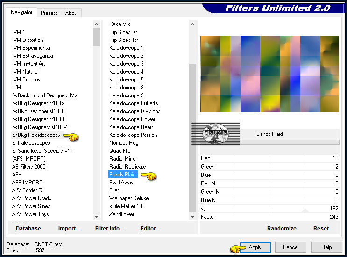The image size is (347, 257).
Task: Select the Cake Mix filter
Action: tap(120, 24)
